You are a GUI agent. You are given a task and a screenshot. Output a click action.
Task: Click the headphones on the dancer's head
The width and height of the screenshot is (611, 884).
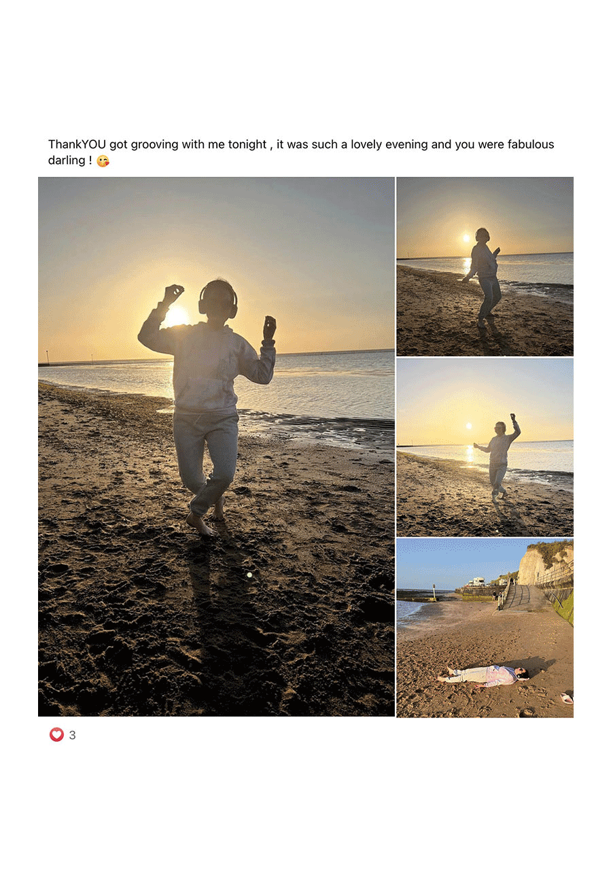point(217,301)
